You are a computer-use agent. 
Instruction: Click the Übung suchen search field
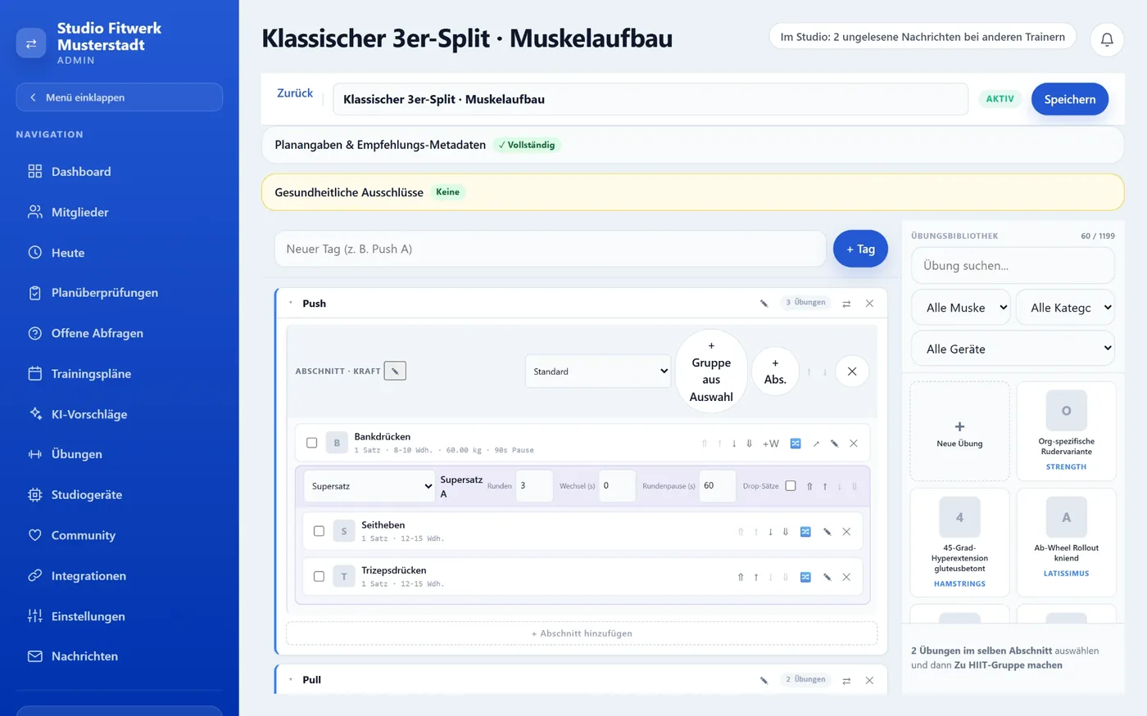(x=1013, y=266)
